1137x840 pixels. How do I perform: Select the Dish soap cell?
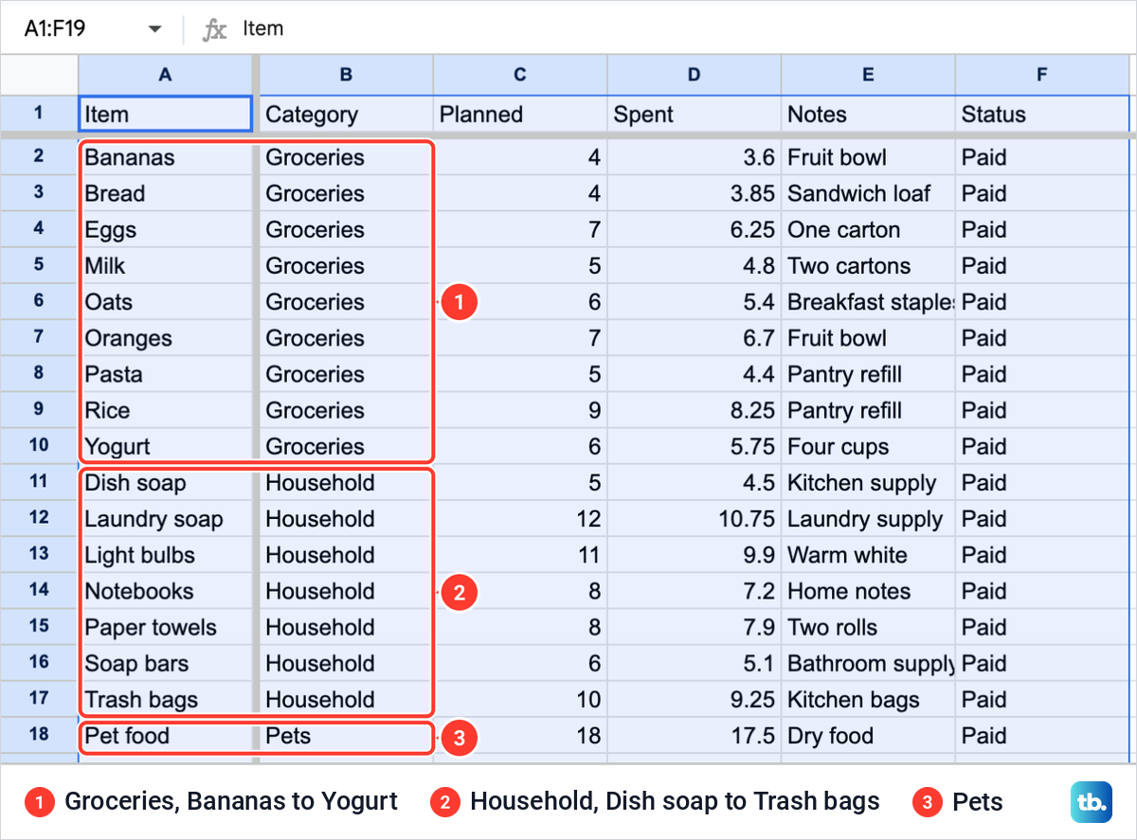(166, 483)
